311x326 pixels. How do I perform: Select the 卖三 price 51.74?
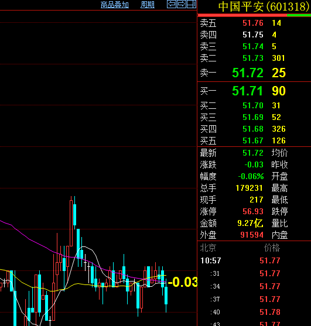(x=253, y=46)
